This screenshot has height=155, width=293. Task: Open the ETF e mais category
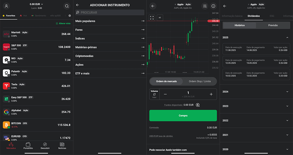point(110,74)
